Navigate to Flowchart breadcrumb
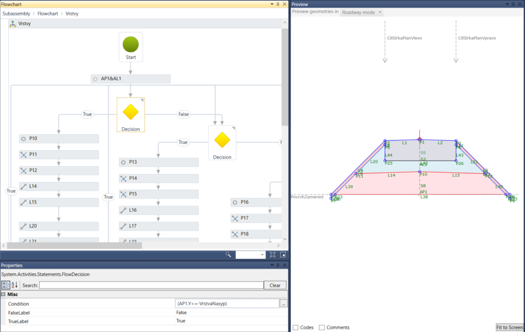 [48, 14]
